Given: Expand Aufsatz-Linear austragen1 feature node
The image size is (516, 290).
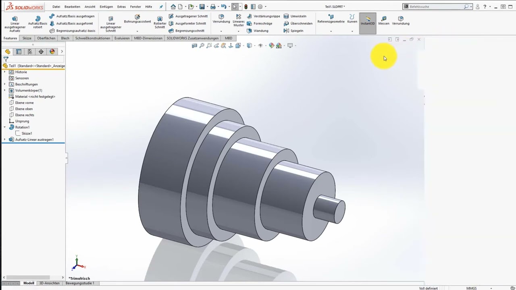Looking at the screenshot, I should [5, 140].
